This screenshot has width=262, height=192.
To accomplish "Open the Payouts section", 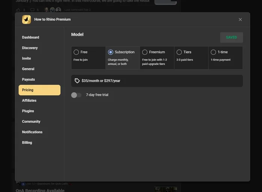I will 28,80.
